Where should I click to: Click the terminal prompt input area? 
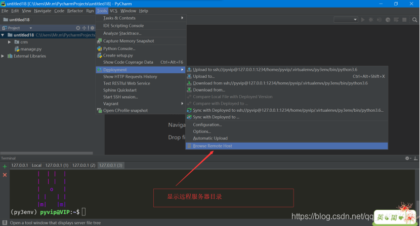click(x=83, y=212)
